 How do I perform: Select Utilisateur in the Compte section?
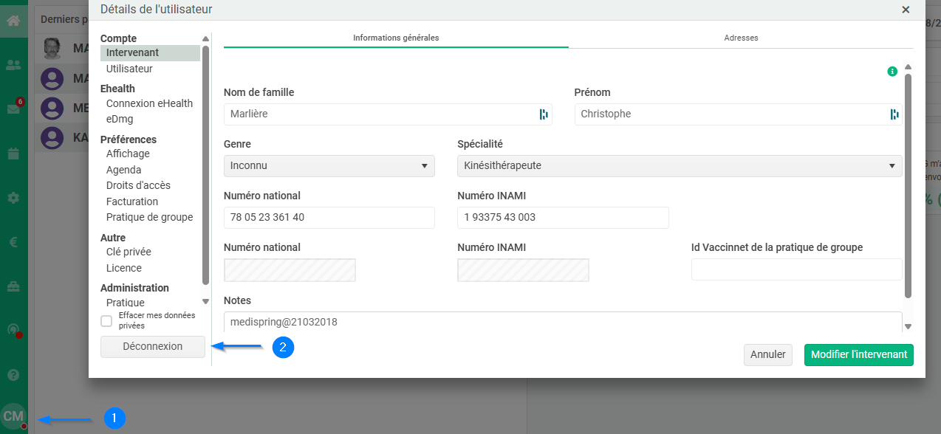tap(129, 69)
